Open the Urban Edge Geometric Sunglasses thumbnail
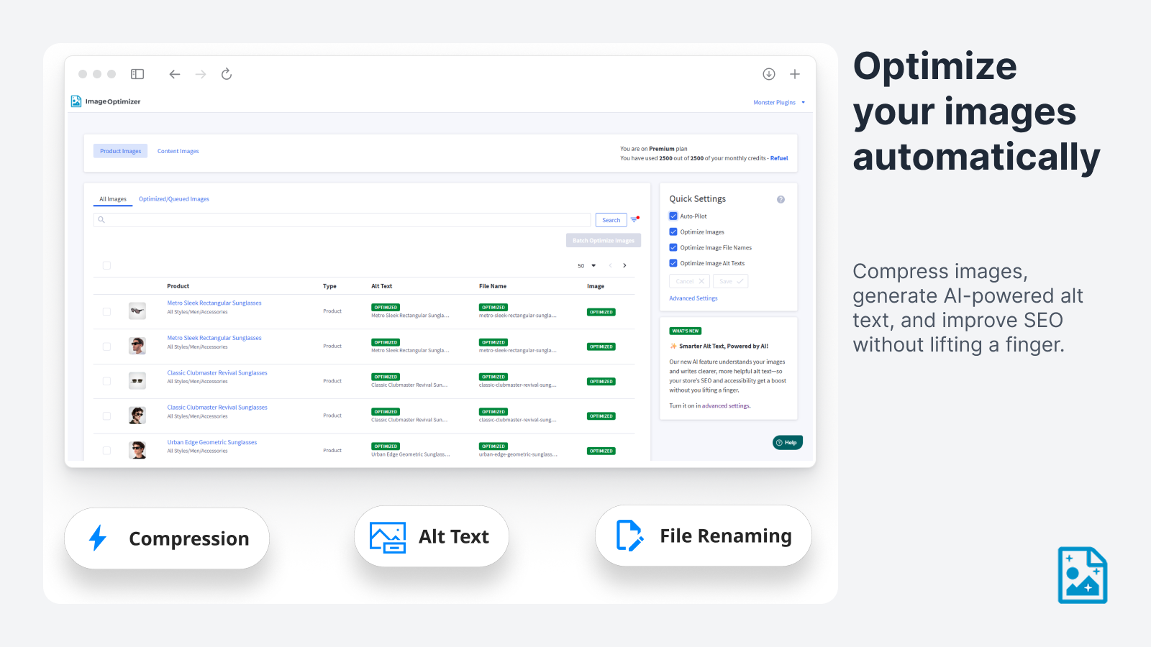 click(x=137, y=451)
